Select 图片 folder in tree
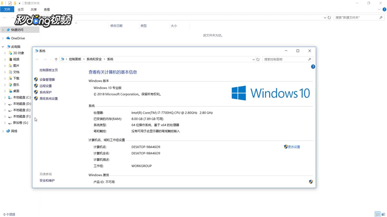 (x=16, y=66)
